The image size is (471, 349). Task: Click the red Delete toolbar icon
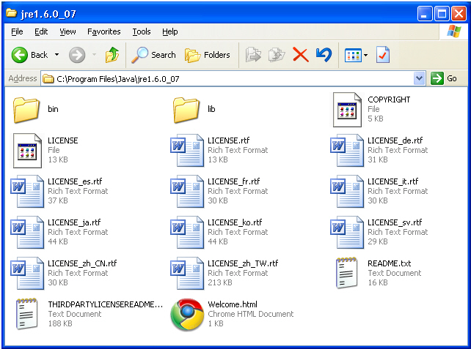coord(300,55)
